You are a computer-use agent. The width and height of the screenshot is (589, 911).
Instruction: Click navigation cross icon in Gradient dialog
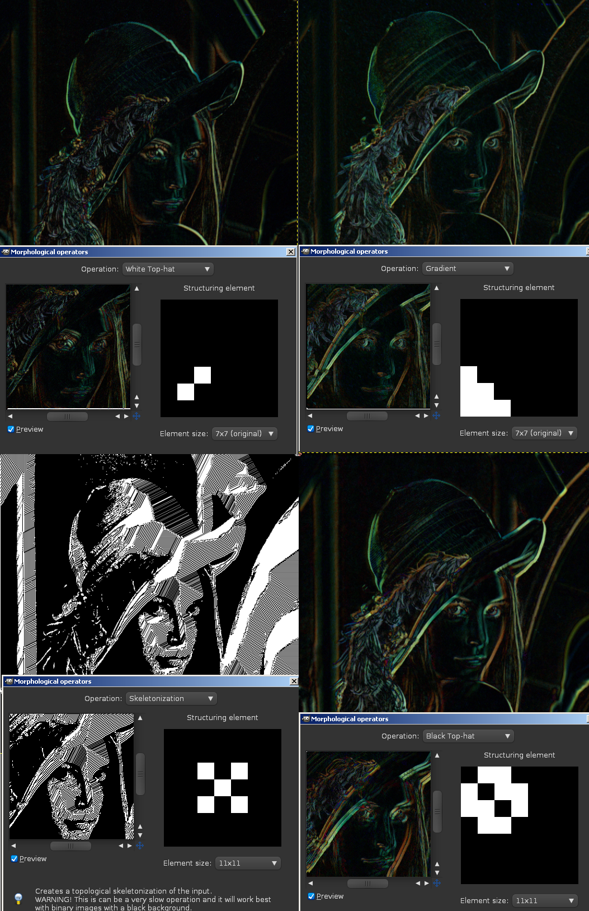[436, 415]
